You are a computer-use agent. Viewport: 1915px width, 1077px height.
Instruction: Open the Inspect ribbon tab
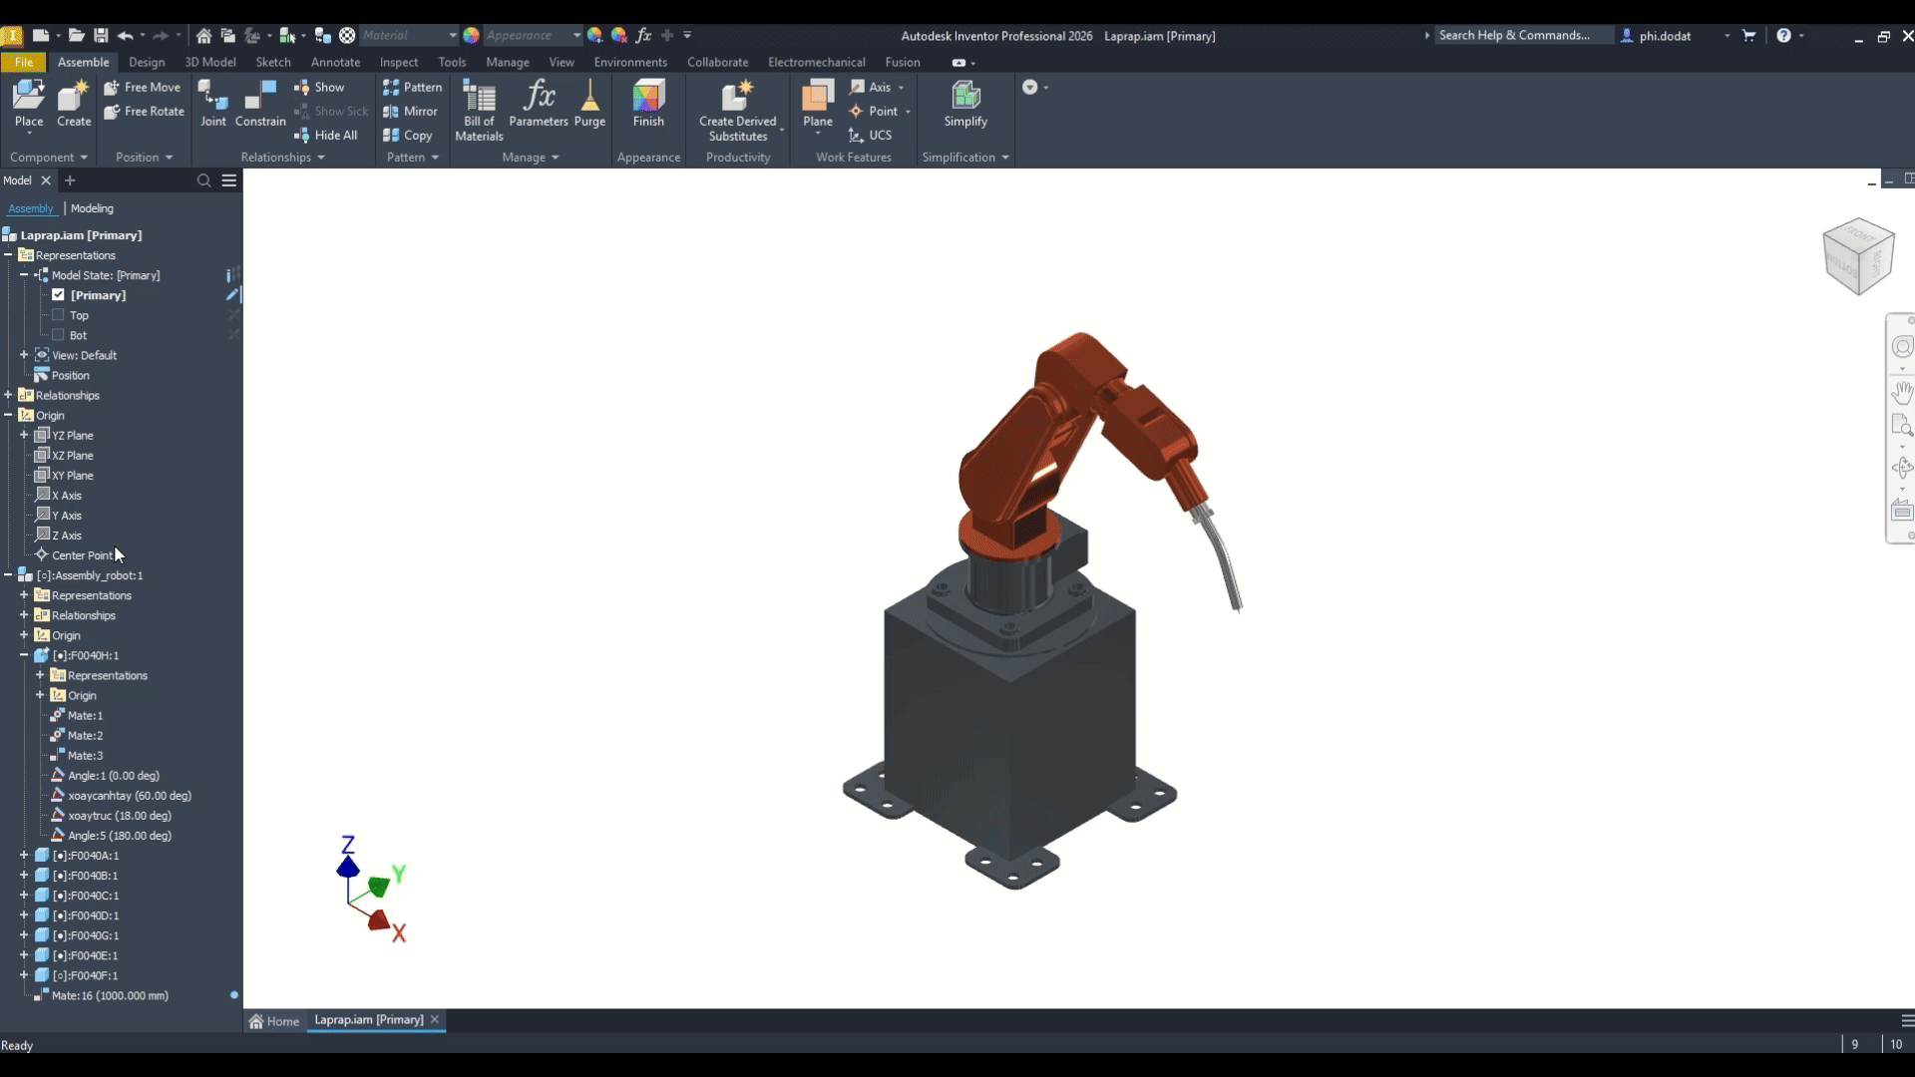pyautogui.click(x=399, y=62)
